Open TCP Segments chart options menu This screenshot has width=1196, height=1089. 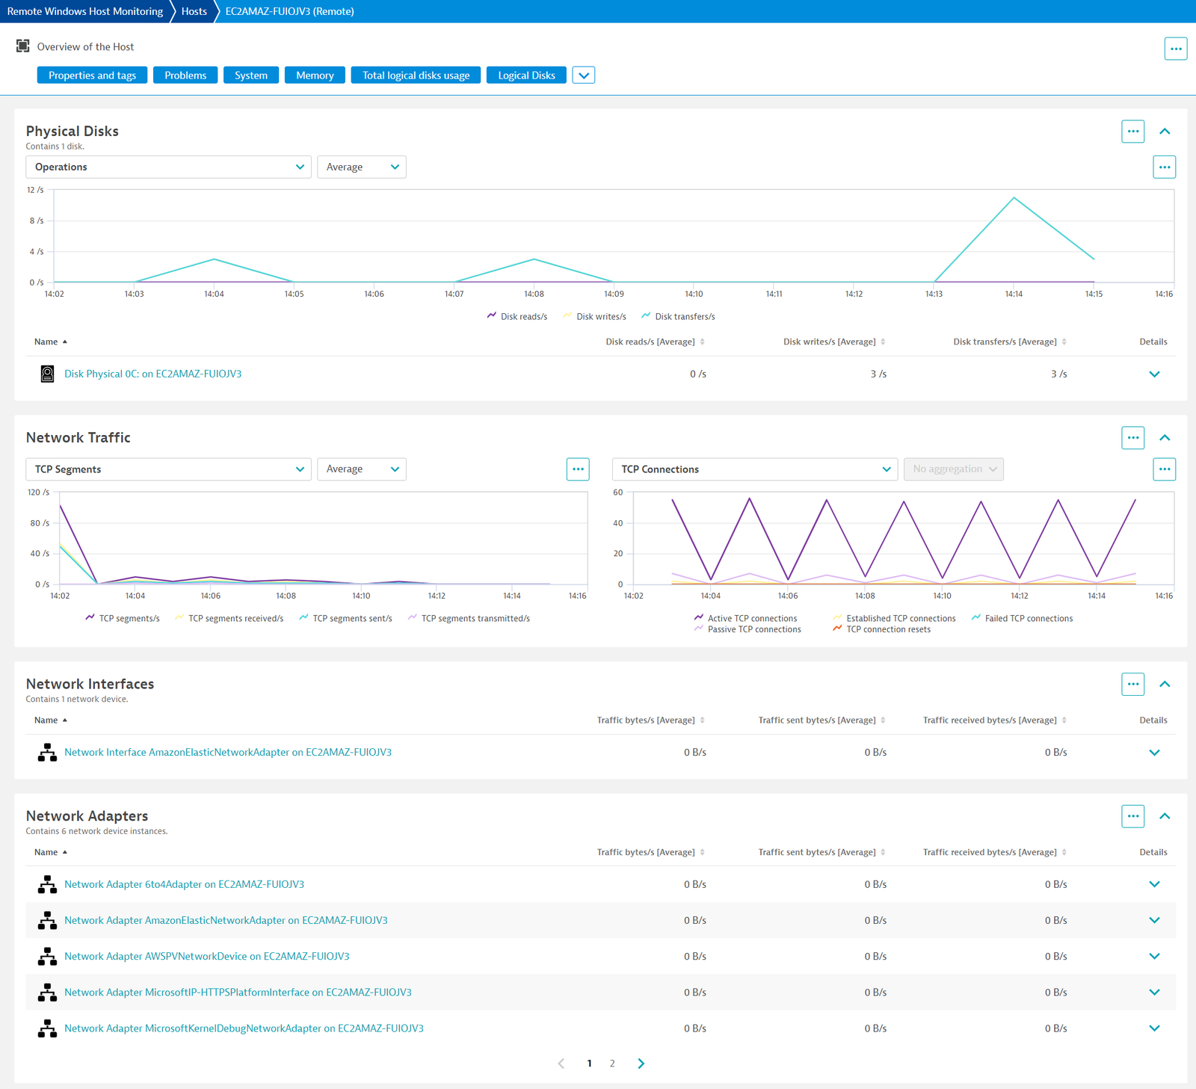[578, 469]
